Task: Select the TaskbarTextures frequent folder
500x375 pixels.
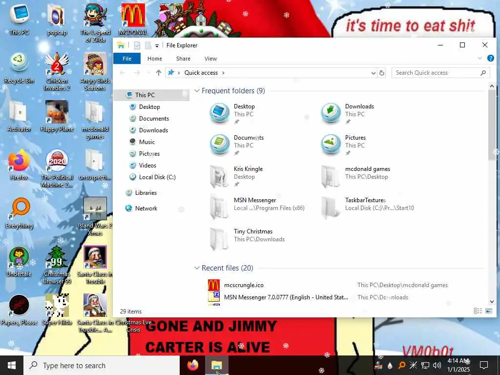Action: pyautogui.click(x=367, y=208)
